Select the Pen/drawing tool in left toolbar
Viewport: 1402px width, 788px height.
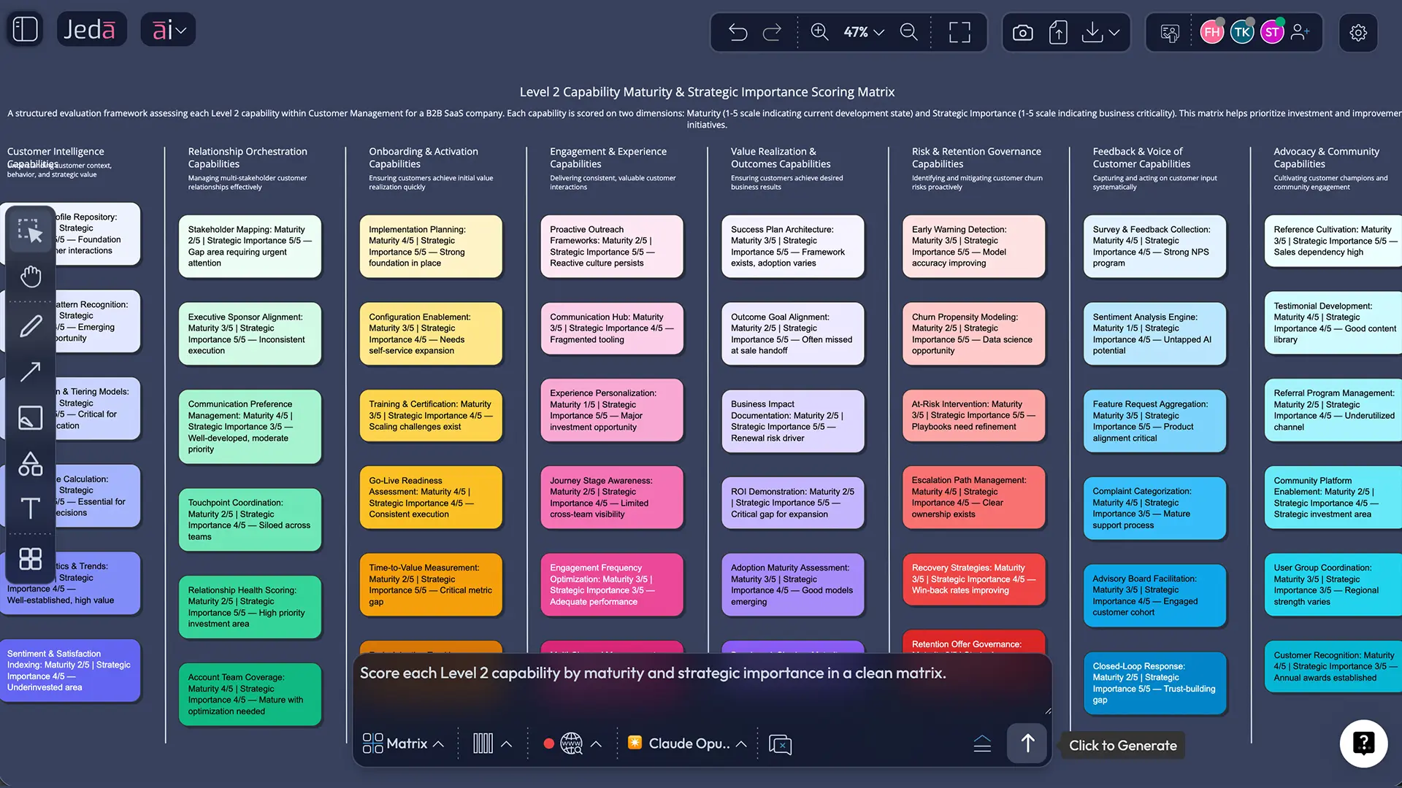coord(30,326)
